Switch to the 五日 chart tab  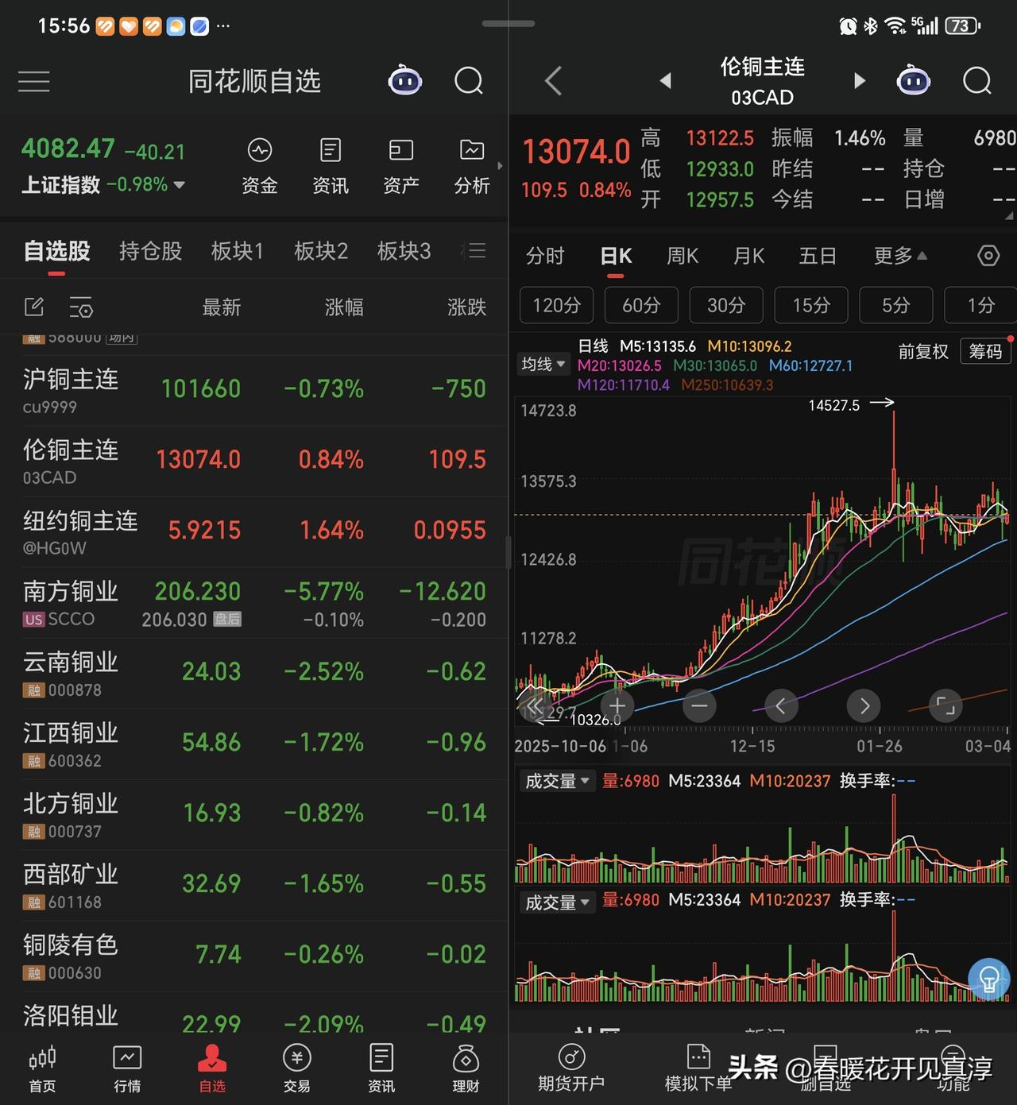click(818, 256)
